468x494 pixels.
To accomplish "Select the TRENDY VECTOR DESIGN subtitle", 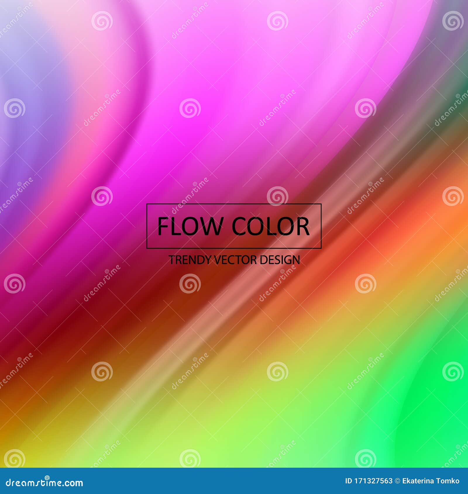I will point(234,259).
